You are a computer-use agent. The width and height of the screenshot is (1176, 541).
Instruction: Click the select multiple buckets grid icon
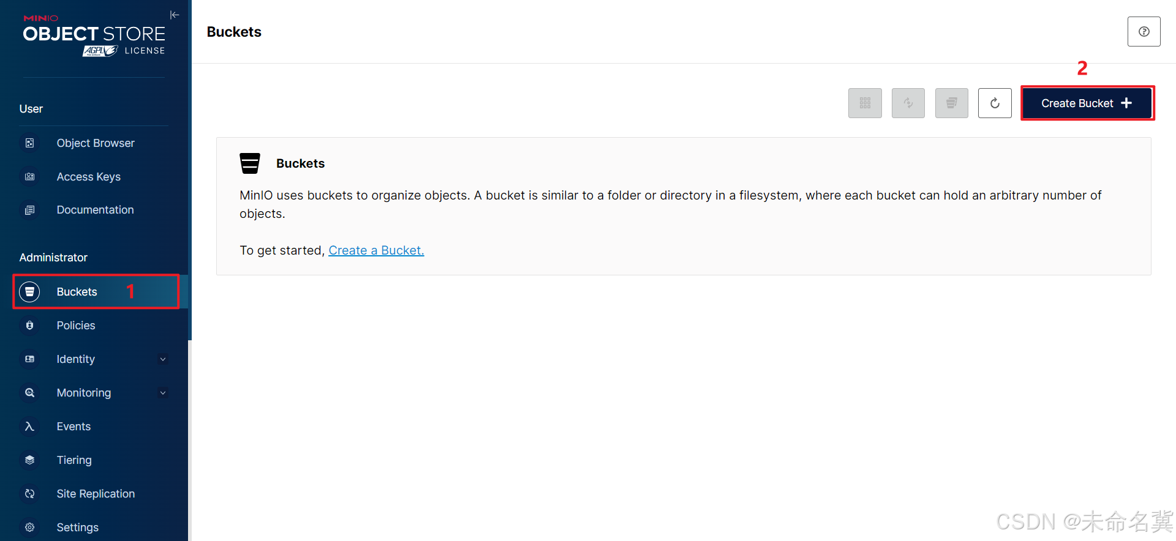(x=865, y=103)
